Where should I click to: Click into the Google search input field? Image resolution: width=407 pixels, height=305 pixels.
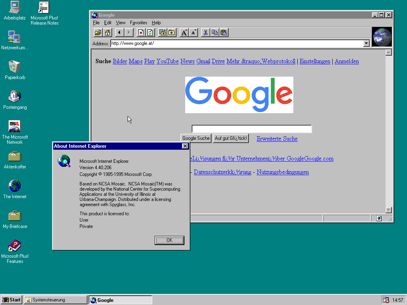(x=252, y=129)
